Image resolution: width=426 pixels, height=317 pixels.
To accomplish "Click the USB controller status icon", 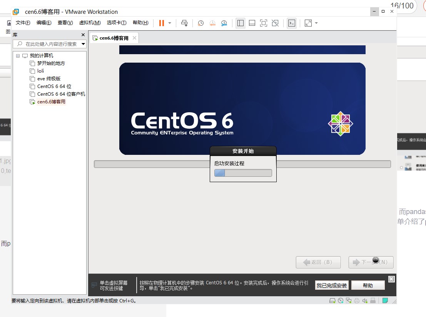I will click(x=373, y=300).
